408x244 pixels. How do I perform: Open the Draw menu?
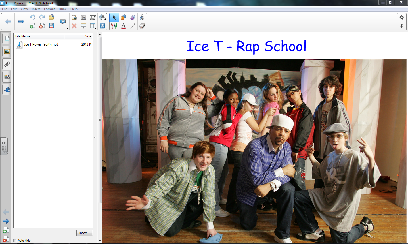click(x=62, y=9)
